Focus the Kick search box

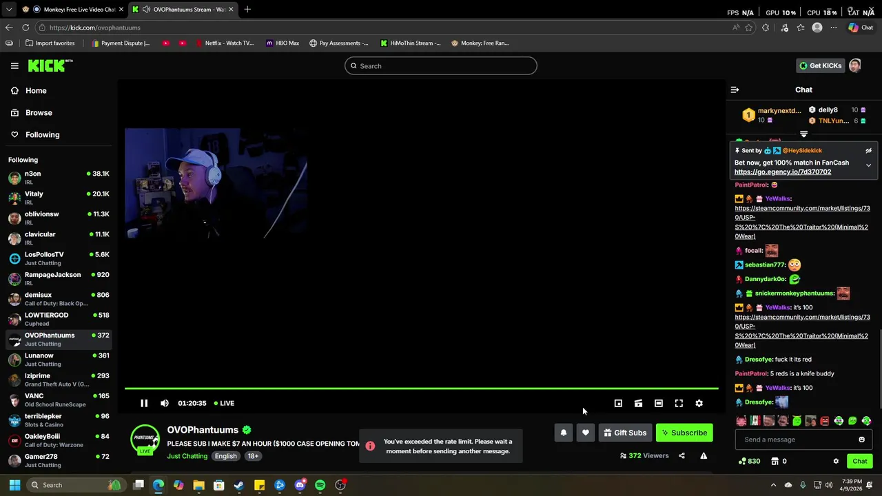441,66
